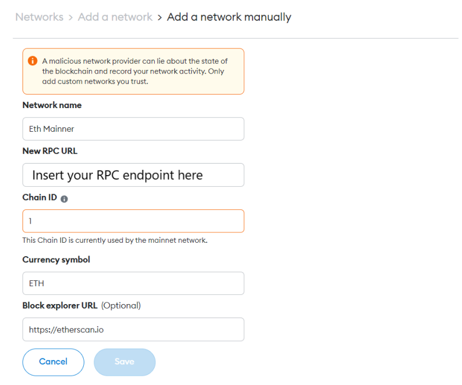The image size is (462, 385).
Task: Open the Add a network breadcrumb link
Action: coord(115,17)
